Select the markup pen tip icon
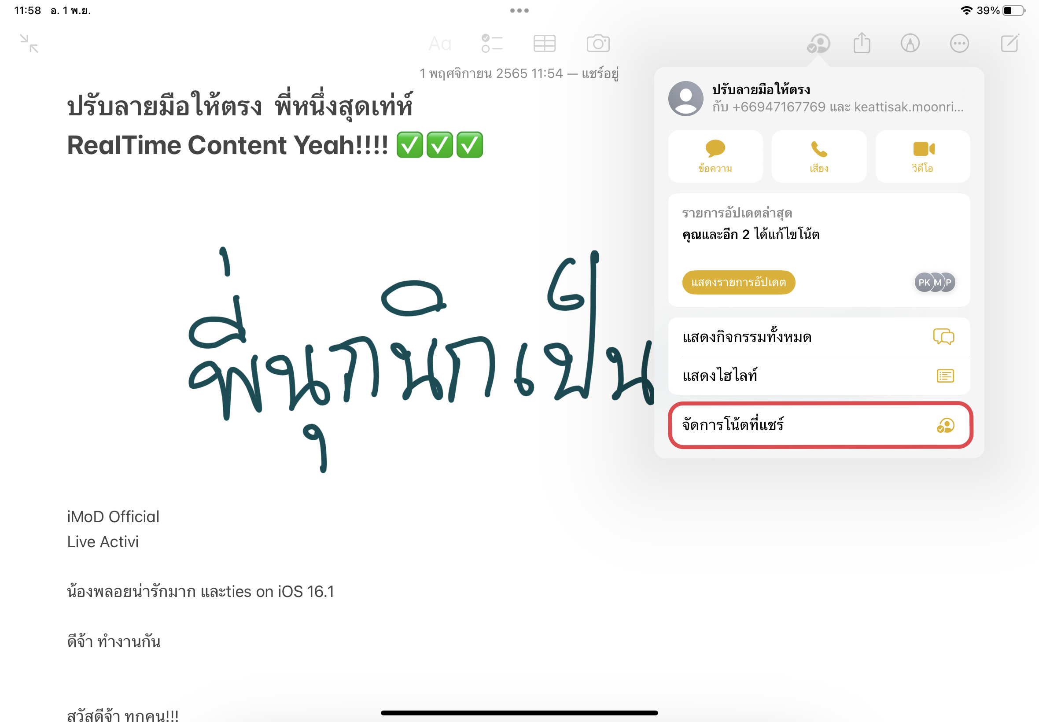 (910, 44)
